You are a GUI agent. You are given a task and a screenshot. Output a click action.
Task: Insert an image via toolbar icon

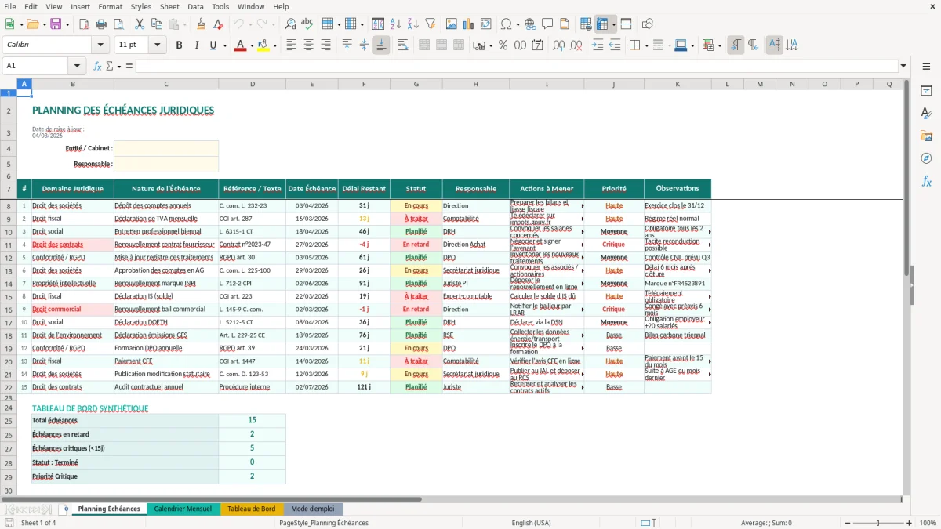pos(452,24)
